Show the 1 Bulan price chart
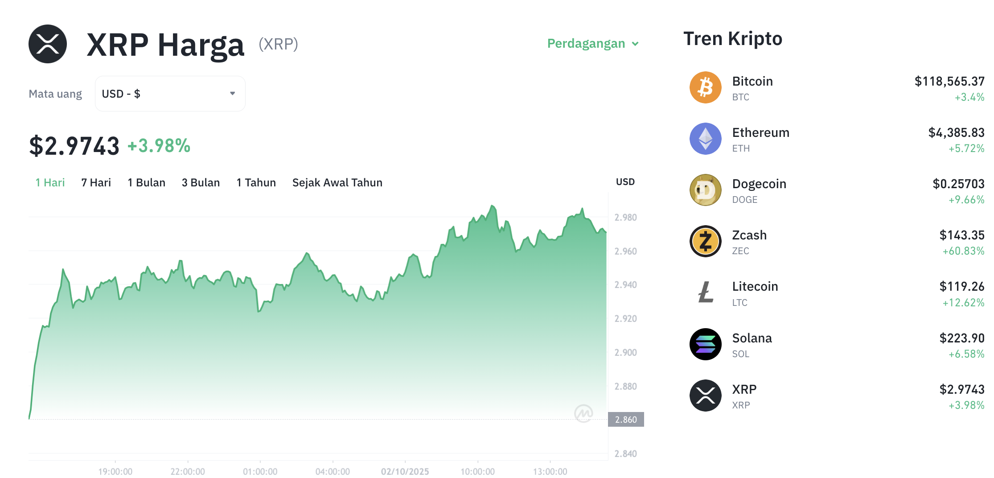 point(146,182)
